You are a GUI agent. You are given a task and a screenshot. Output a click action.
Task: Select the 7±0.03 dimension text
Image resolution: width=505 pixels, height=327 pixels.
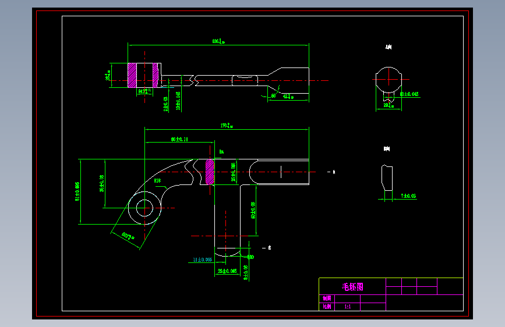click(x=408, y=196)
